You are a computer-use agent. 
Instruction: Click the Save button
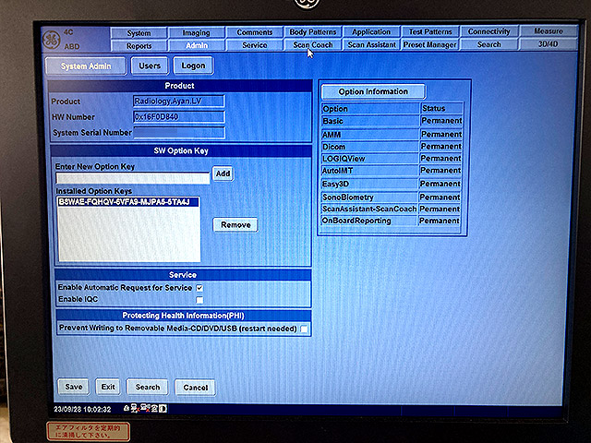click(x=74, y=387)
